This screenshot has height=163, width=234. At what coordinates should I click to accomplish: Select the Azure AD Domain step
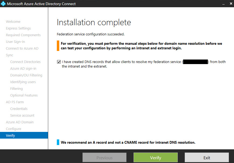(x=20, y=122)
